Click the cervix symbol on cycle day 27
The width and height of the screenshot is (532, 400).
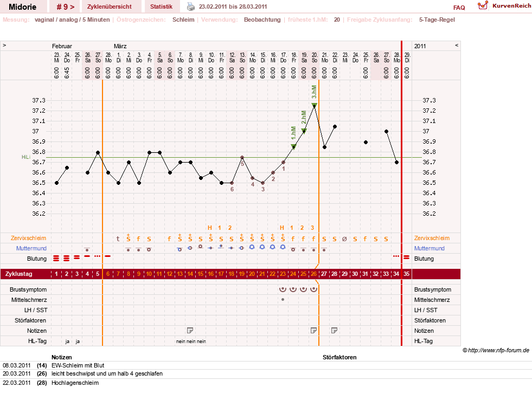point(324,249)
